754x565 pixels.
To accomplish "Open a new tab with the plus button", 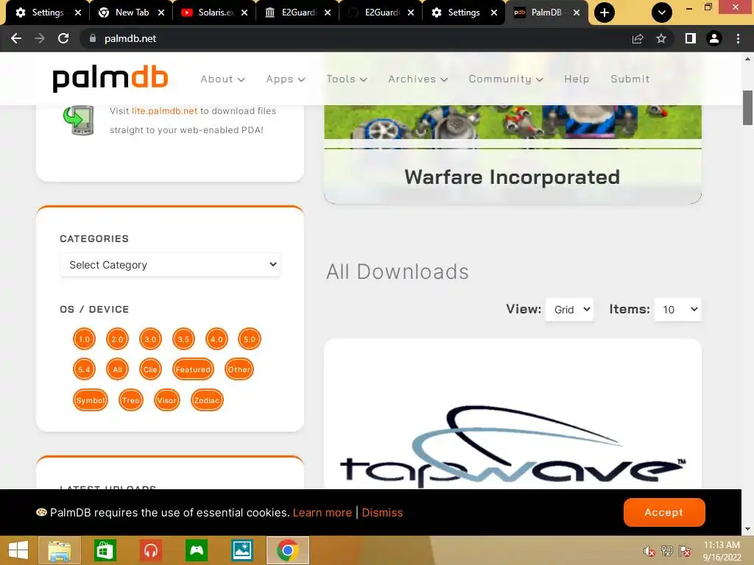I will [x=605, y=13].
